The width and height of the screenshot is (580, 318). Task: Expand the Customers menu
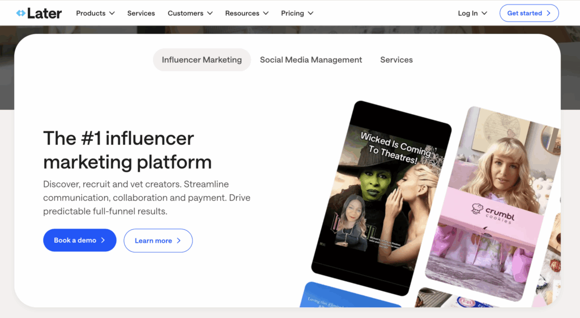(190, 13)
